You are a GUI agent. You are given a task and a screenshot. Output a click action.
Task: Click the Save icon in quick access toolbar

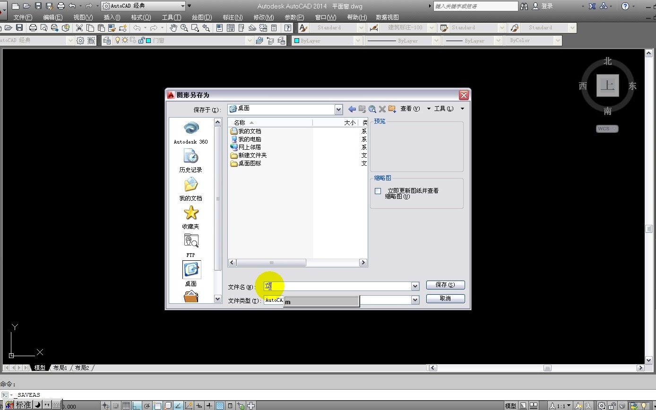coord(38,6)
